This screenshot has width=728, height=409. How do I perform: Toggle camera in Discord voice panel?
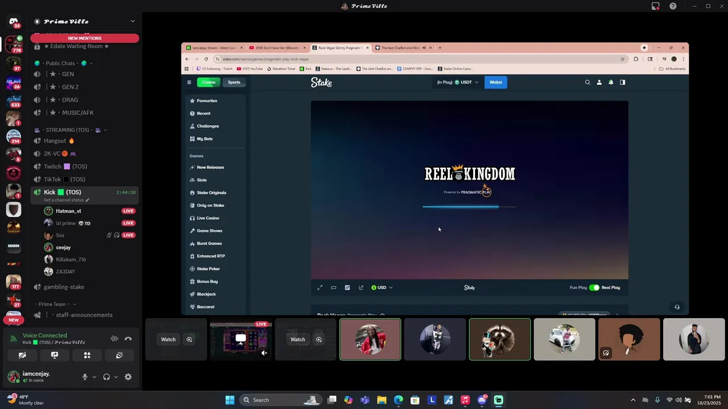point(22,355)
